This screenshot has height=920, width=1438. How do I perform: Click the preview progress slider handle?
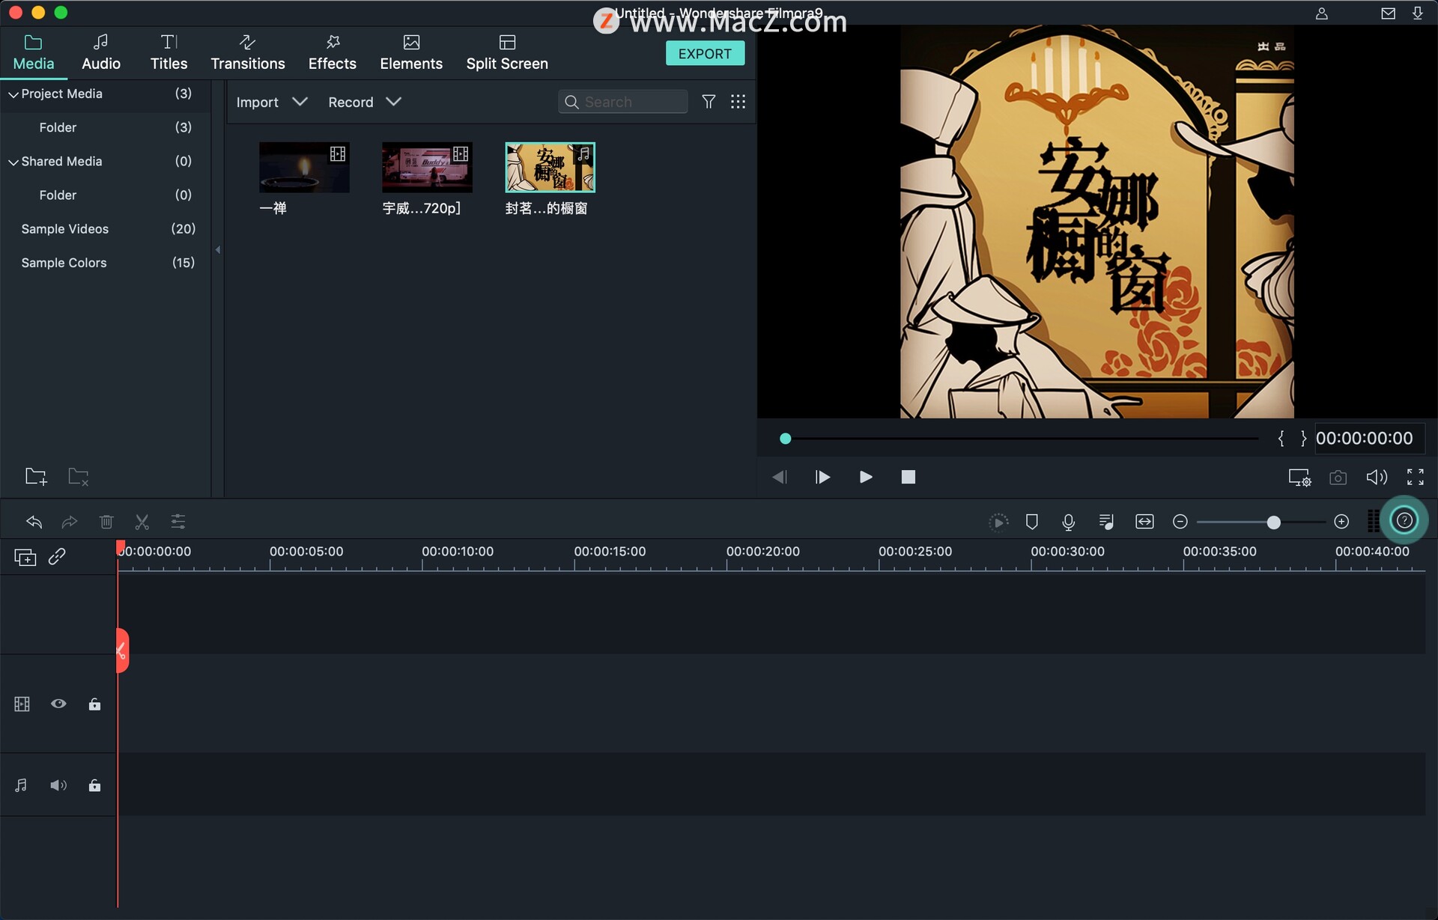[x=785, y=439]
